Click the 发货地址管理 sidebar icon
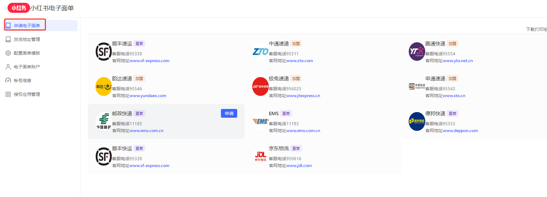Screen dimensions: 547x197 pyautogui.click(x=8, y=39)
